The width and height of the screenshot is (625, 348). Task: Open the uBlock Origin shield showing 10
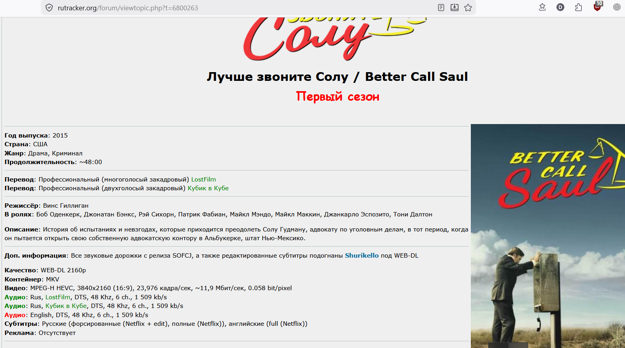598,6
